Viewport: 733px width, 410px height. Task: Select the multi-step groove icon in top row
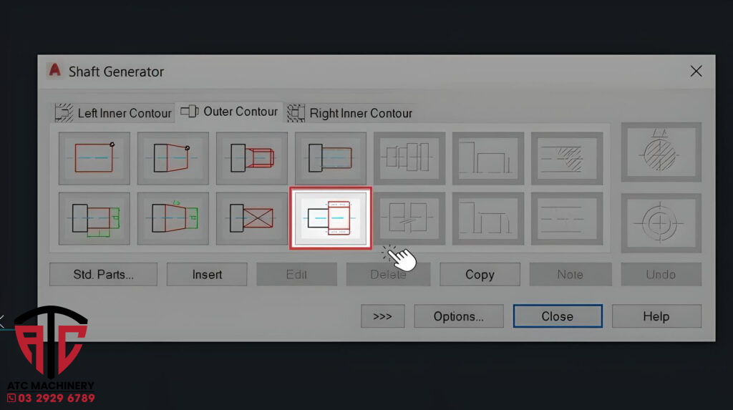pos(409,158)
